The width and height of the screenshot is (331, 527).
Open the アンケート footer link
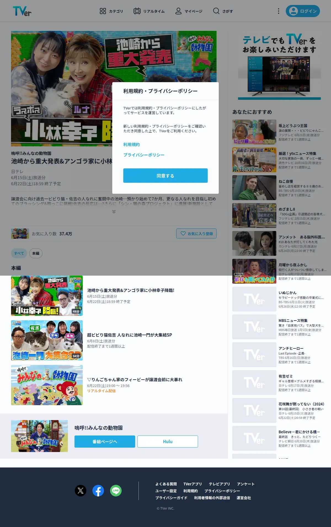[246, 484]
